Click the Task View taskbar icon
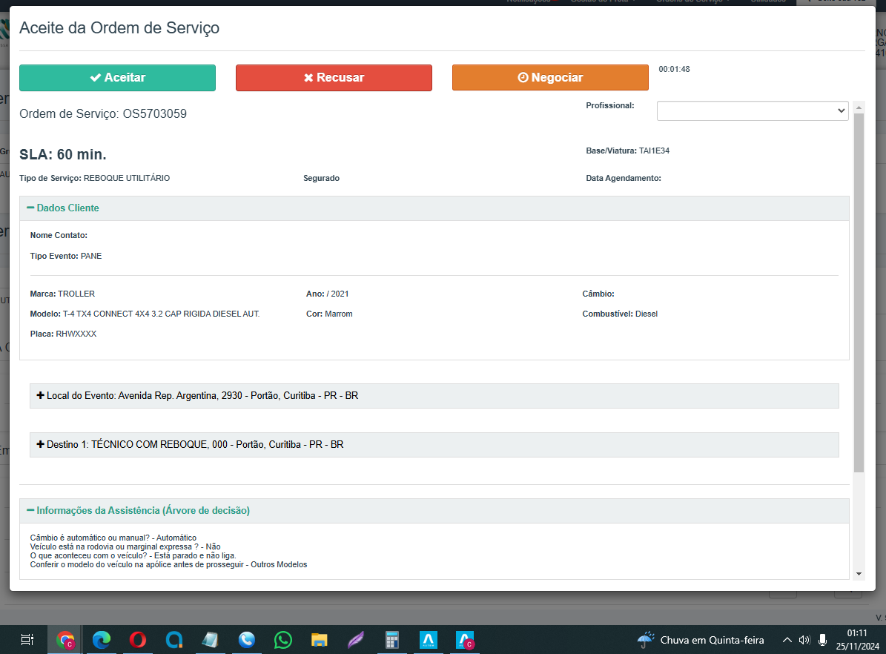886x654 pixels. point(27,640)
